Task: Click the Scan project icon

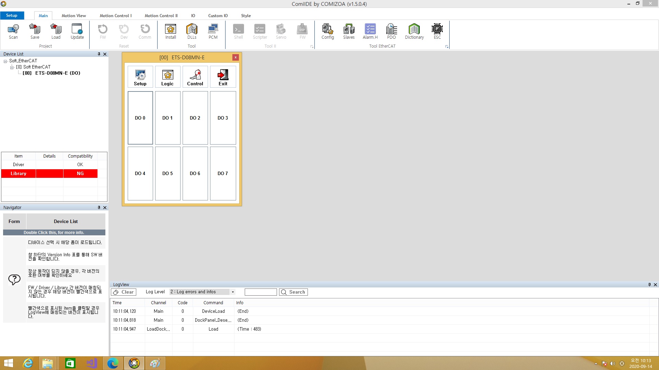Action: [x=13, y=32]
